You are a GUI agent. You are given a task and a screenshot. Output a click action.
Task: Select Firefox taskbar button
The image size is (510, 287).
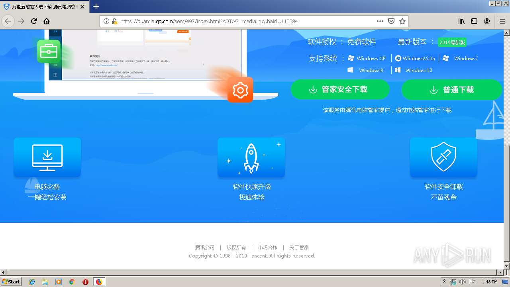pos(99,282)
